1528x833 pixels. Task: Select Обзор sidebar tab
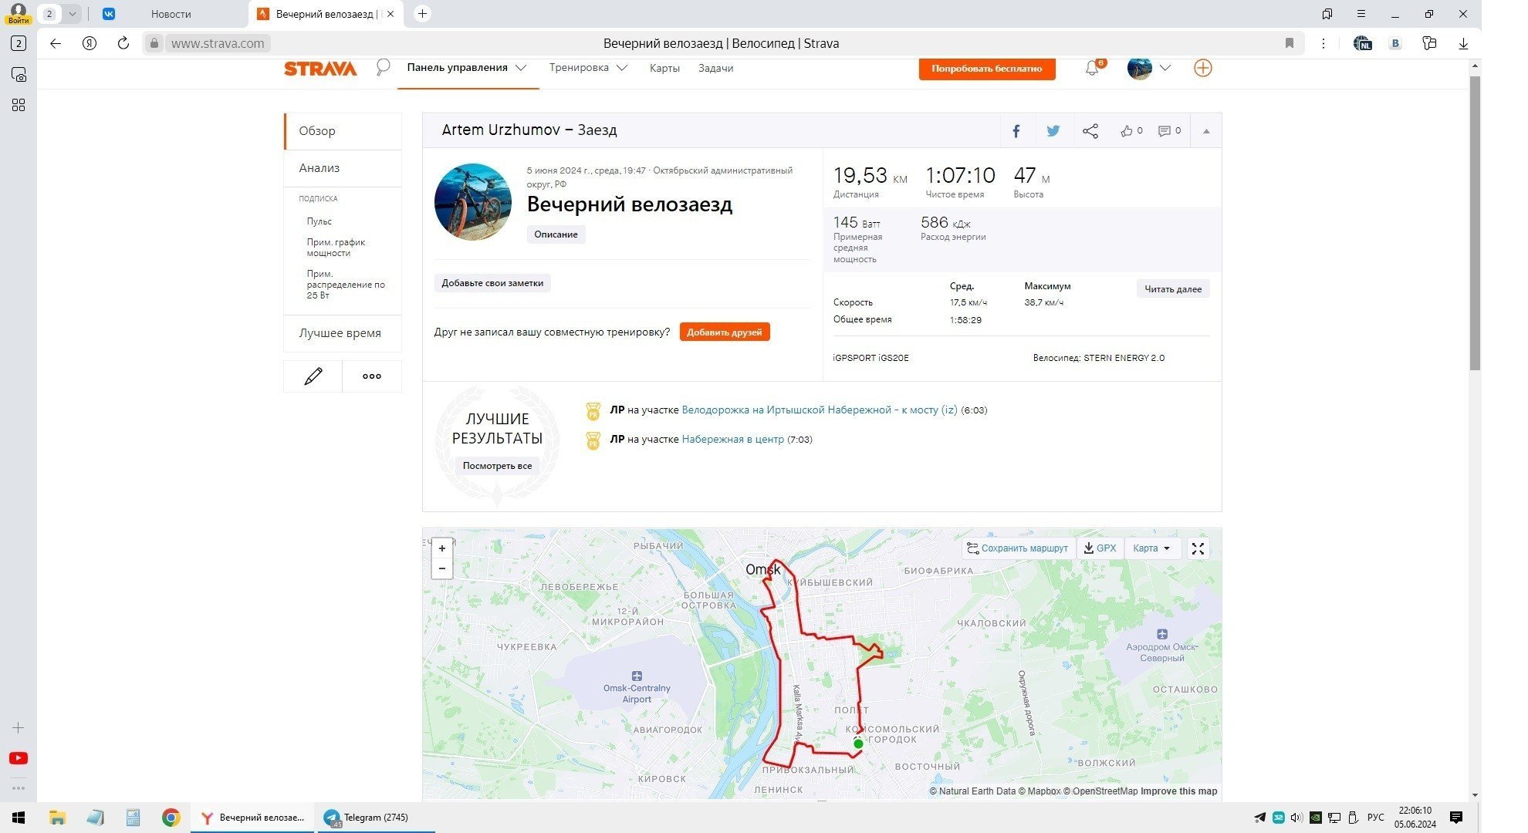(343, 131)
